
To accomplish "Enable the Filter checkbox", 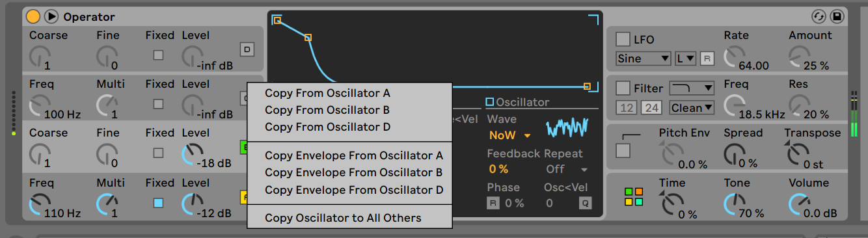I will [623, 88].
